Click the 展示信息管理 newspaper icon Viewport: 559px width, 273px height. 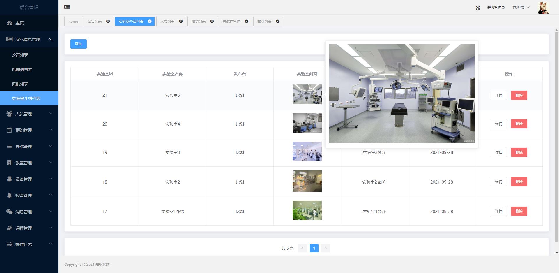tap(9, 39)
